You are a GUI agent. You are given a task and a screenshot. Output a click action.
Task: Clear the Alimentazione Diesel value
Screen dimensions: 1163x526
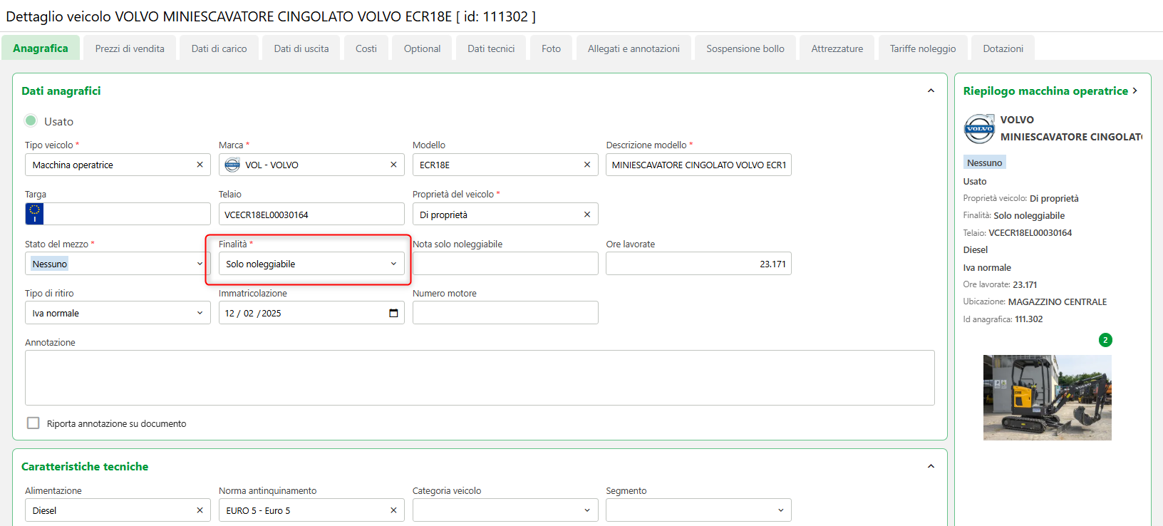coord(200,510)
